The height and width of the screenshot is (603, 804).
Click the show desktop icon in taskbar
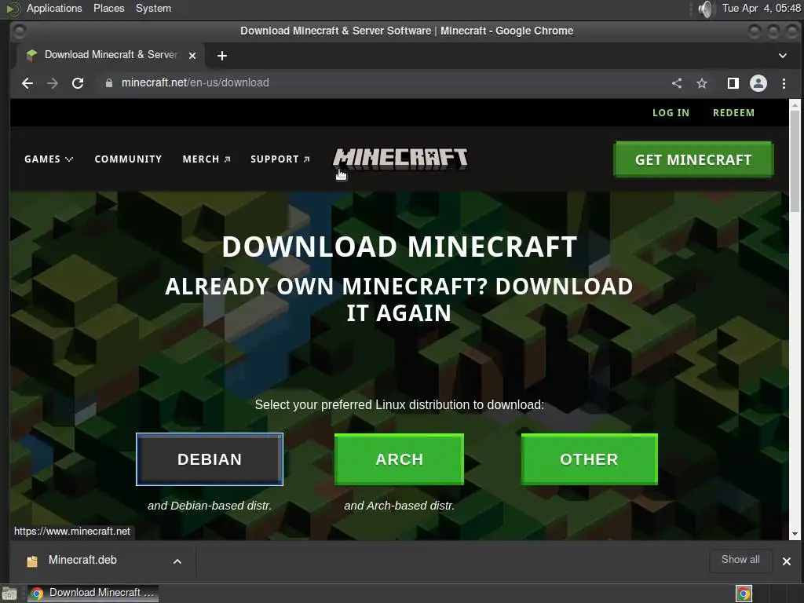tap(9, 594)
